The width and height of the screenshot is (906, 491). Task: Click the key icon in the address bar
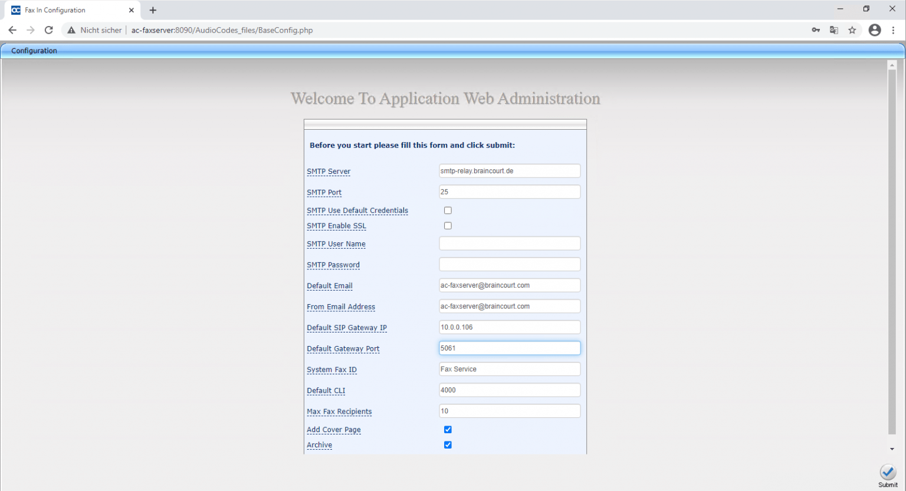click(x=815, y=29)
